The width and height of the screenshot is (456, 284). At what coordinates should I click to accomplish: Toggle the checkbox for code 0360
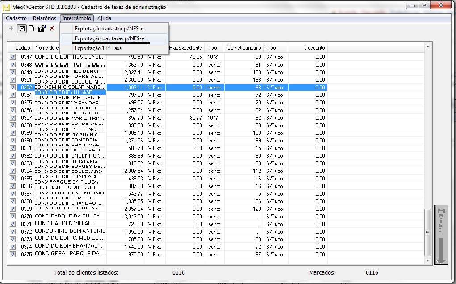[x=13, y=141]
